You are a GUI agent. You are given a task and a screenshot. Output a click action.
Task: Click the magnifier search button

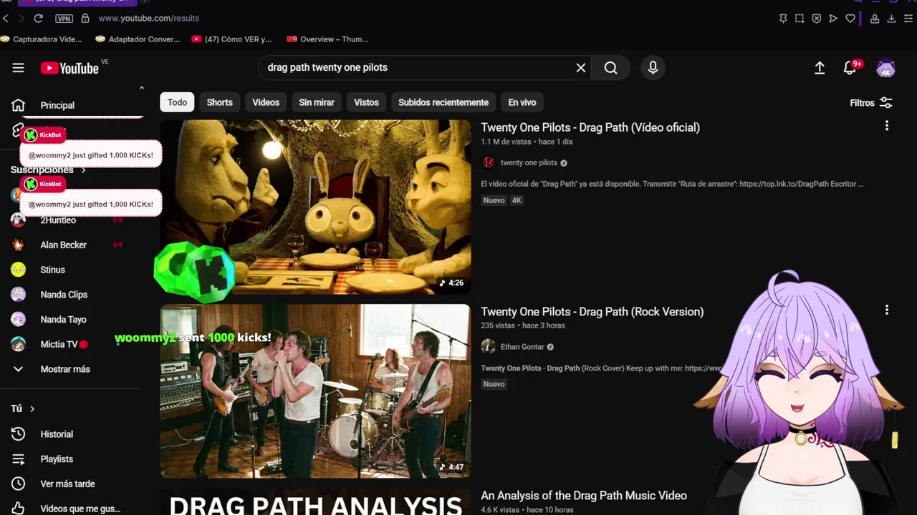pos(610,67)
